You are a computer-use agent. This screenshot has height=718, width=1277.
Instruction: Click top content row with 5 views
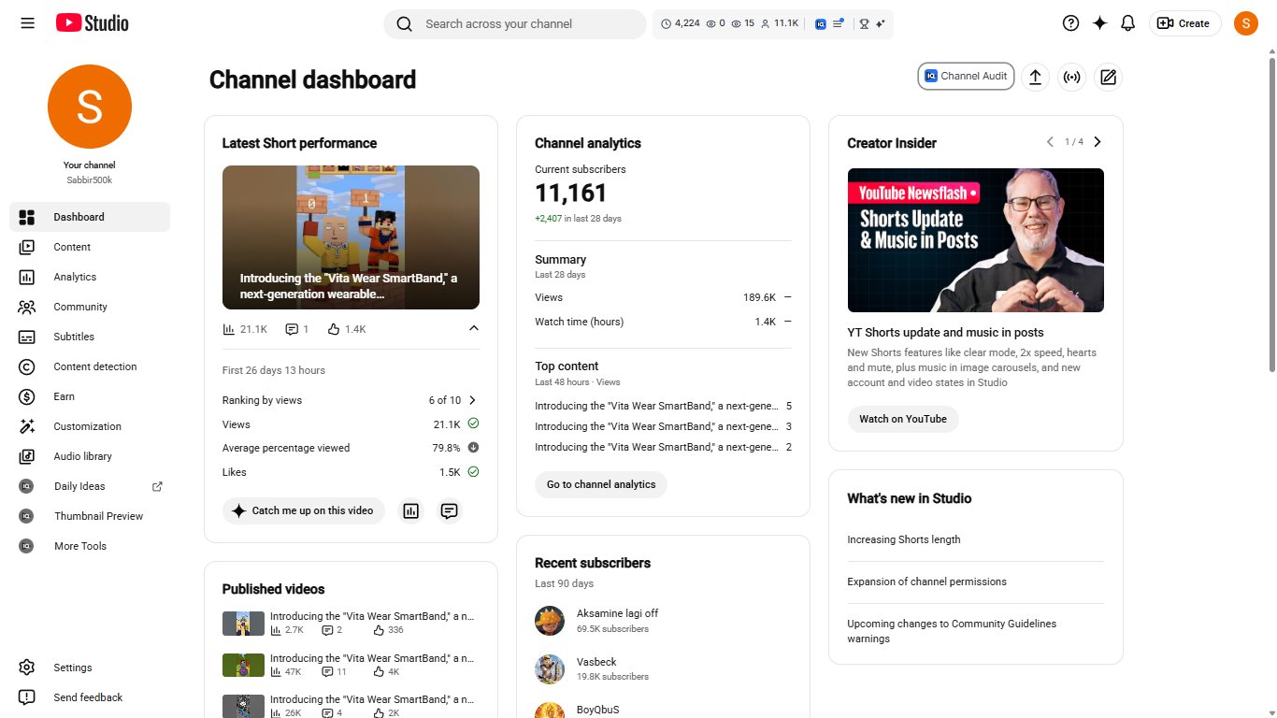pos(663,406)
